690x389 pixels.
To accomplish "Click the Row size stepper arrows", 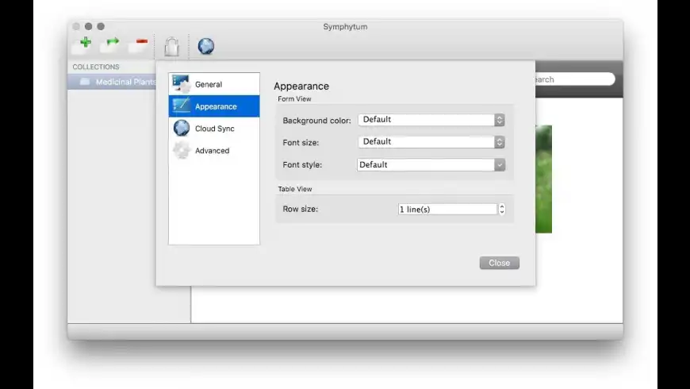I will tap(502, 210).
